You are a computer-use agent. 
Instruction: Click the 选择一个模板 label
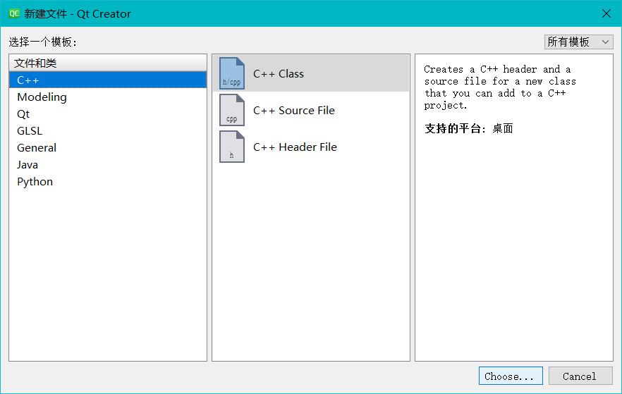[42, 42]
